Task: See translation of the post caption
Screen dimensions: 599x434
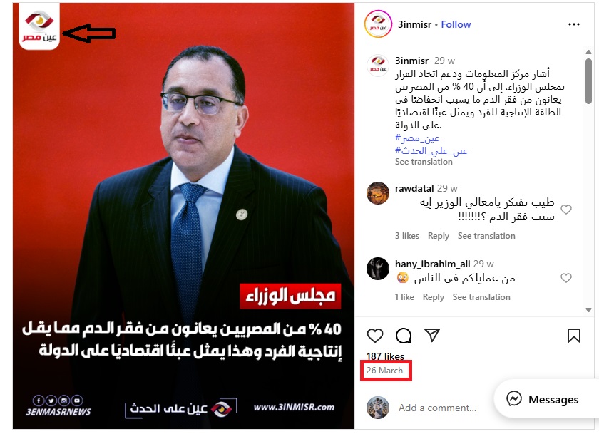Action: (424, 162)
